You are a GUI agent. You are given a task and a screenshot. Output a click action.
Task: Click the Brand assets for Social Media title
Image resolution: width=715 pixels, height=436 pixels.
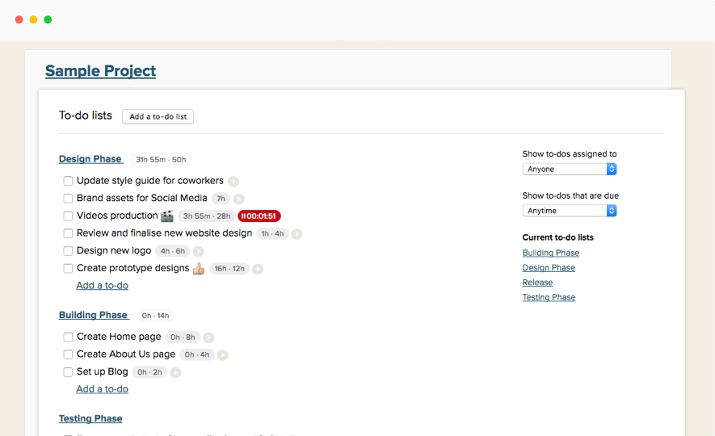(x=142, y=198)
